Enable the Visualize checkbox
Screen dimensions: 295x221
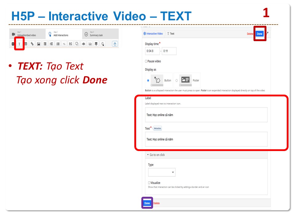coord(149,183)
